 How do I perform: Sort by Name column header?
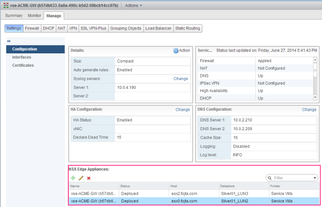[94, 186]
